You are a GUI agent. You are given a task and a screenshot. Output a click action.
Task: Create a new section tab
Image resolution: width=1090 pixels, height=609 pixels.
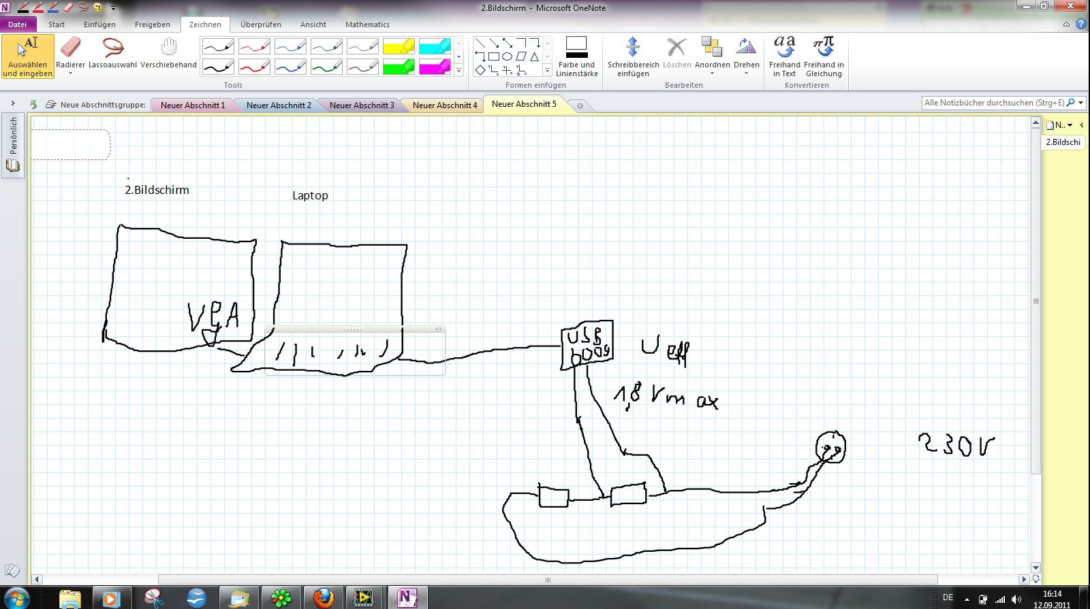580,105
